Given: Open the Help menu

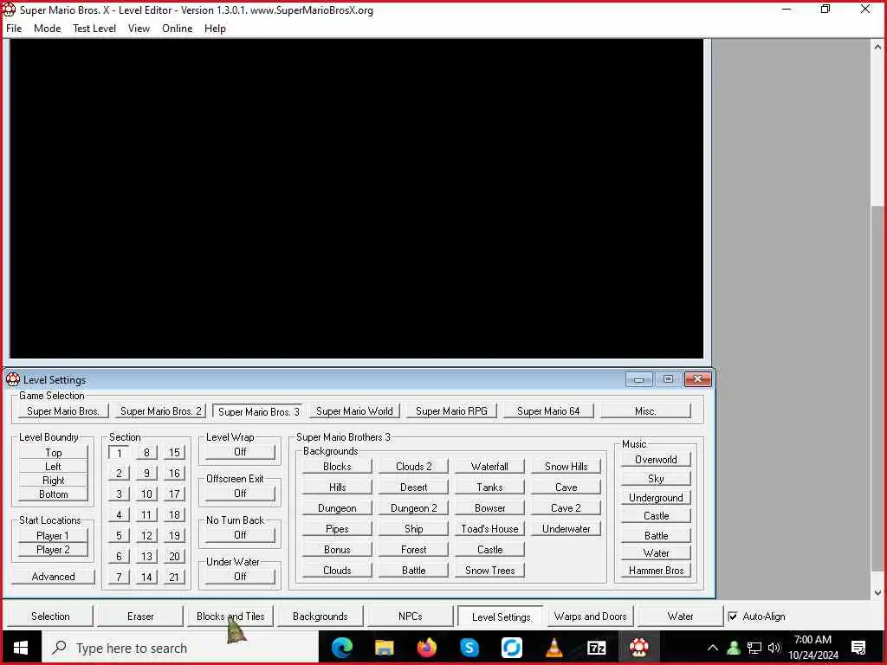Looking at the screenshot, I should tap(215, 29).
